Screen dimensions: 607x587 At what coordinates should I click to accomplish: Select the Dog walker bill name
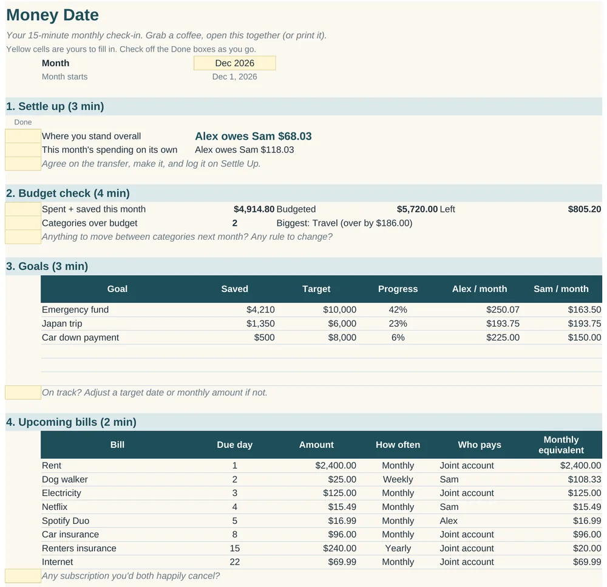(65, 480)
